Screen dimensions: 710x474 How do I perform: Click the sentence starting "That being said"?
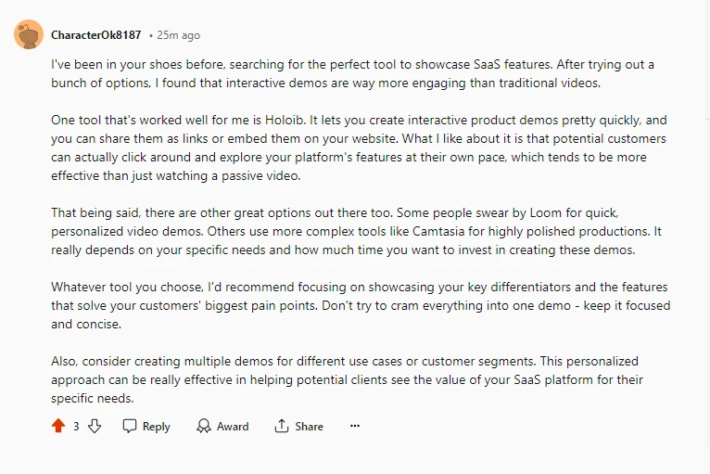click(222, 213)
